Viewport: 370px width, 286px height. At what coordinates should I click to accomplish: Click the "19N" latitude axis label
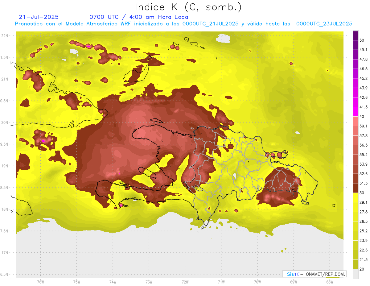tap(5, 166)
